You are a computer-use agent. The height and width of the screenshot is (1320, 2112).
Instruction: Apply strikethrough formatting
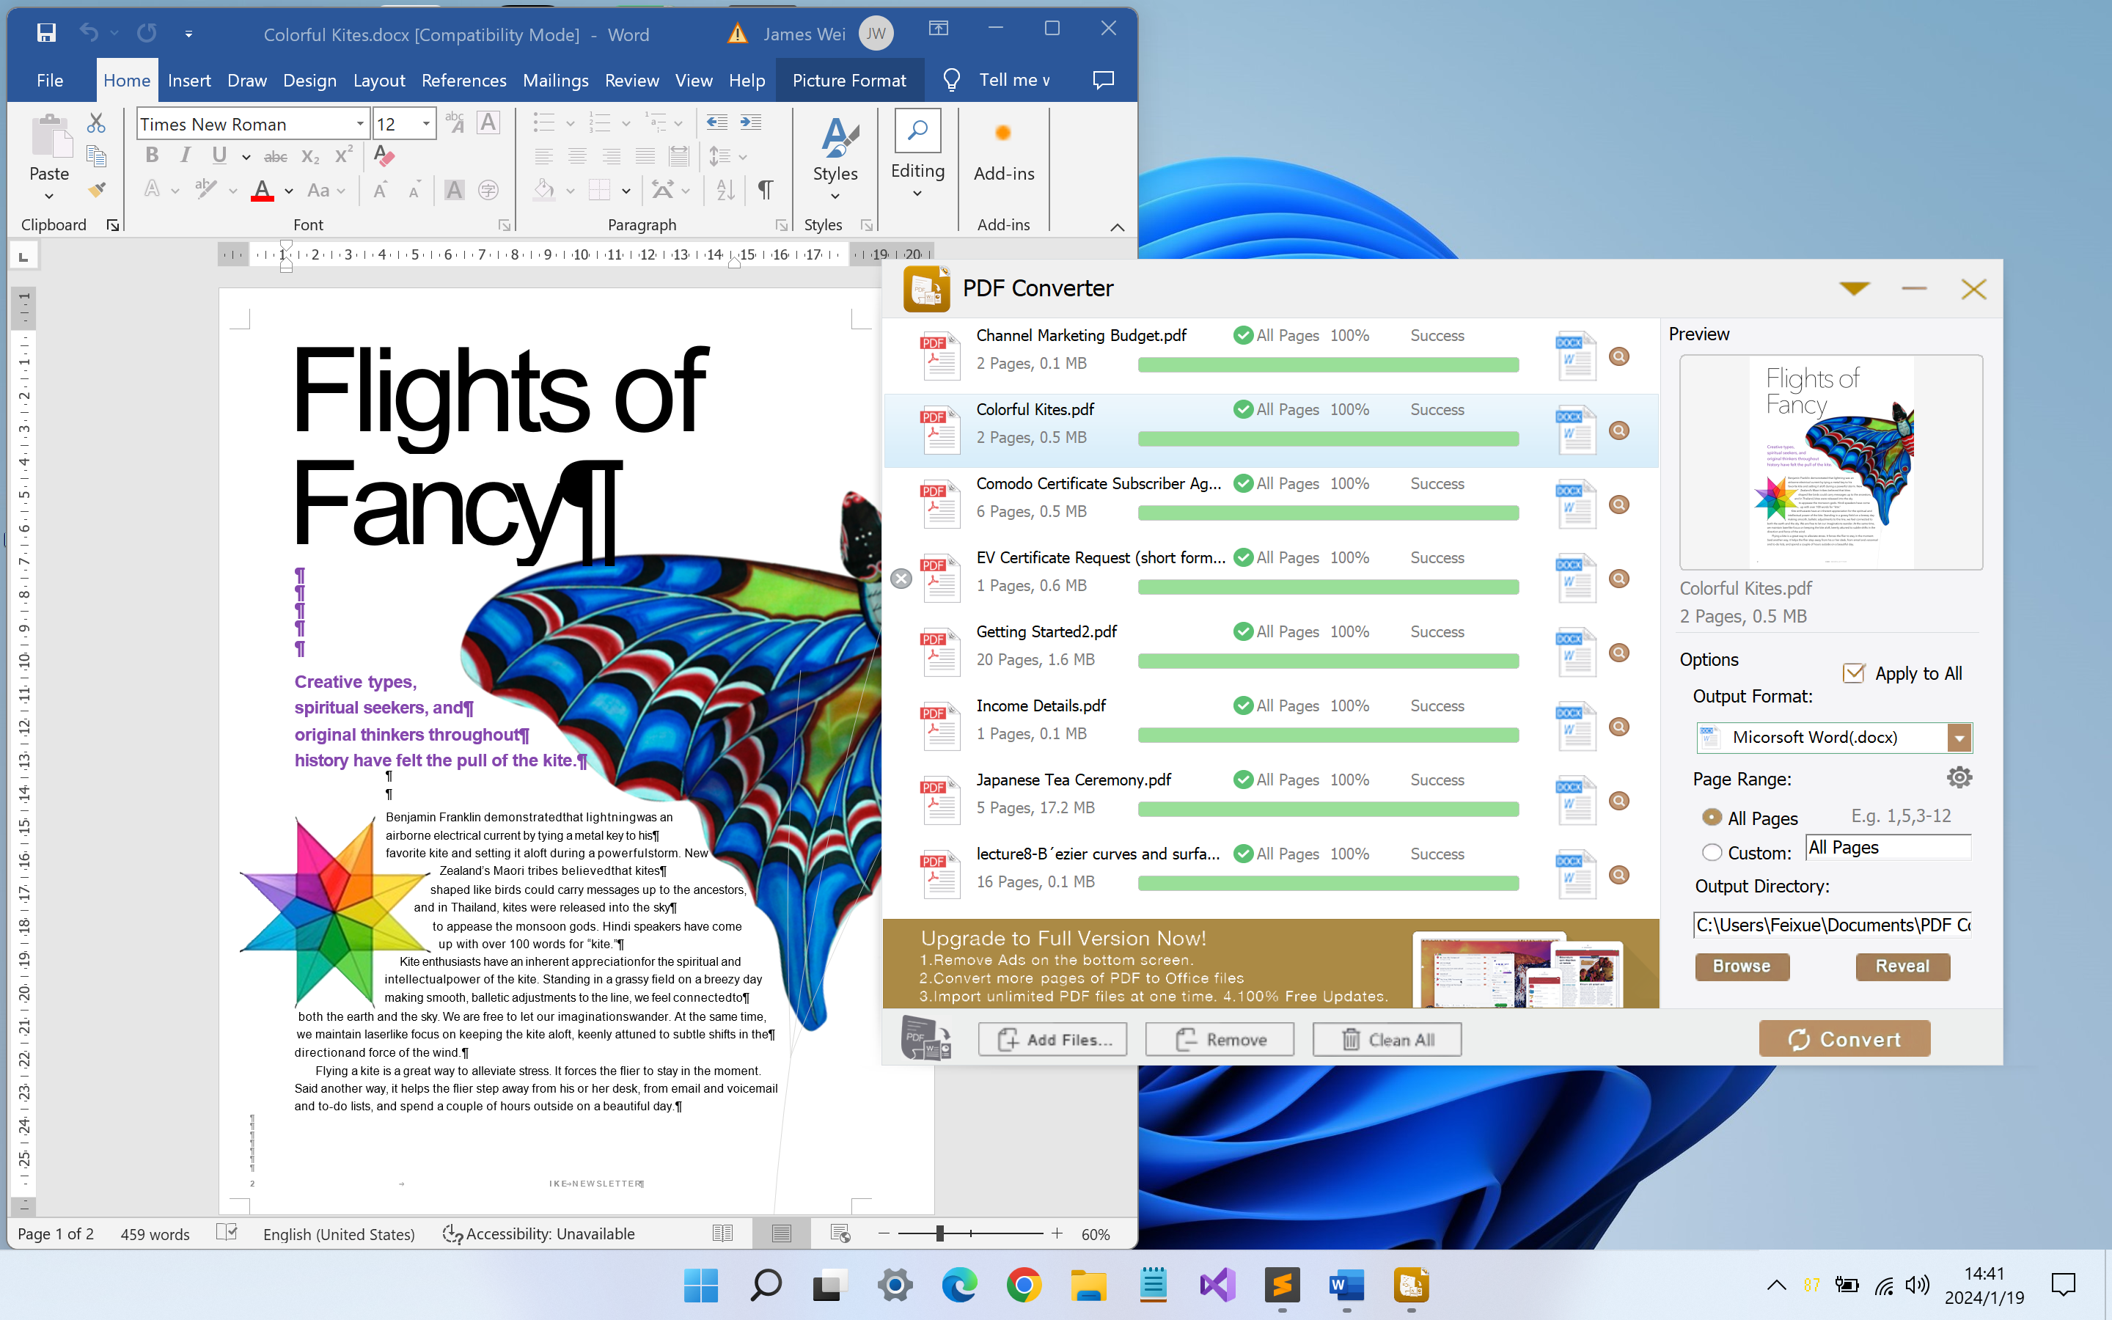(x=276, y=156)
